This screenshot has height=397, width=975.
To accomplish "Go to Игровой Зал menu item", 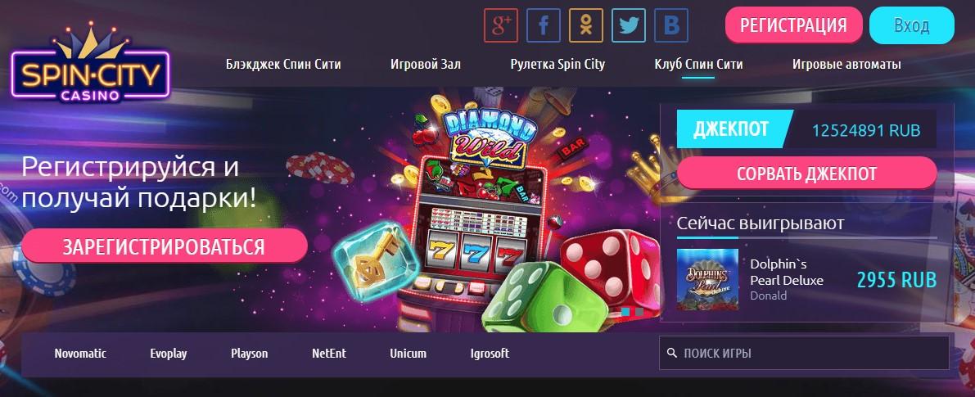I will tap(426, 64).
